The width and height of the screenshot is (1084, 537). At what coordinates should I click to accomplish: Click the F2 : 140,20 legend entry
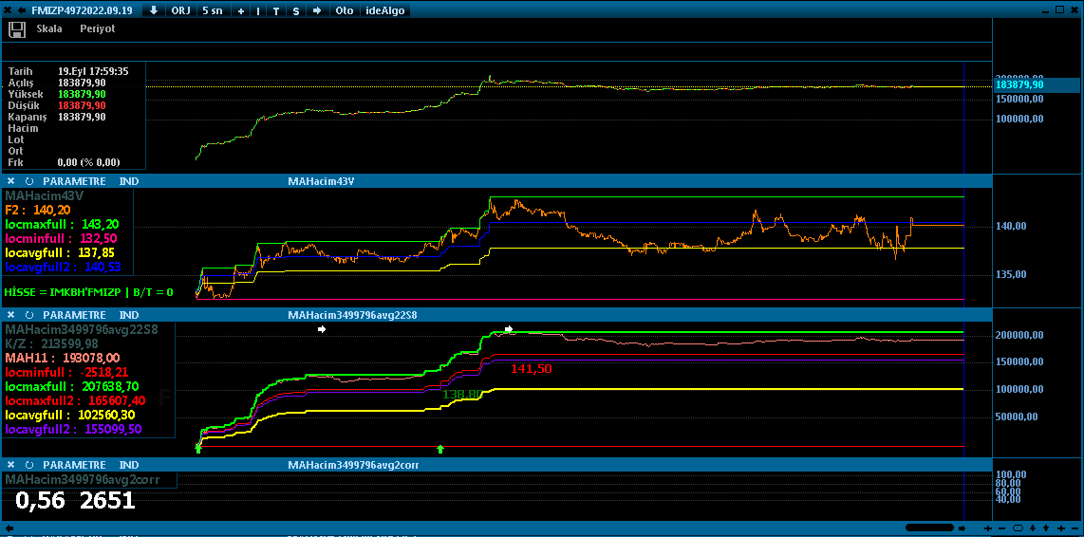[37, 210]
